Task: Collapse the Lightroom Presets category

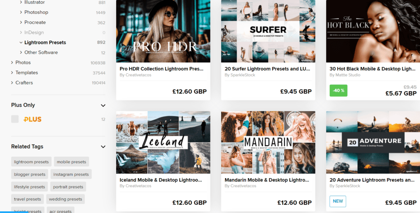Action: point(21,43)
